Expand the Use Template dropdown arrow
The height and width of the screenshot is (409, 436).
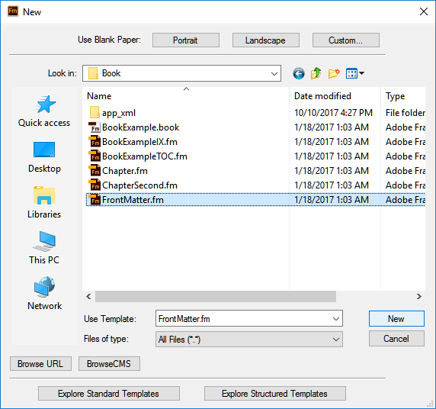pyautogui.click(x=336, y=318)
